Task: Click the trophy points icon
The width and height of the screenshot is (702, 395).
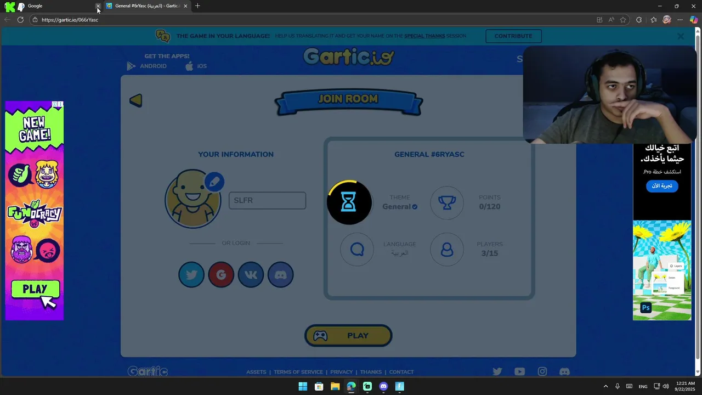Action: coord(447,202)
